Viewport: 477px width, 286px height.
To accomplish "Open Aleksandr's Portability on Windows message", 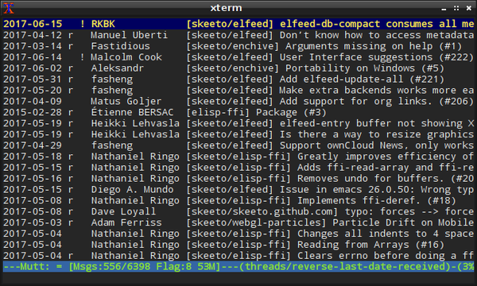I will point(238,68).
